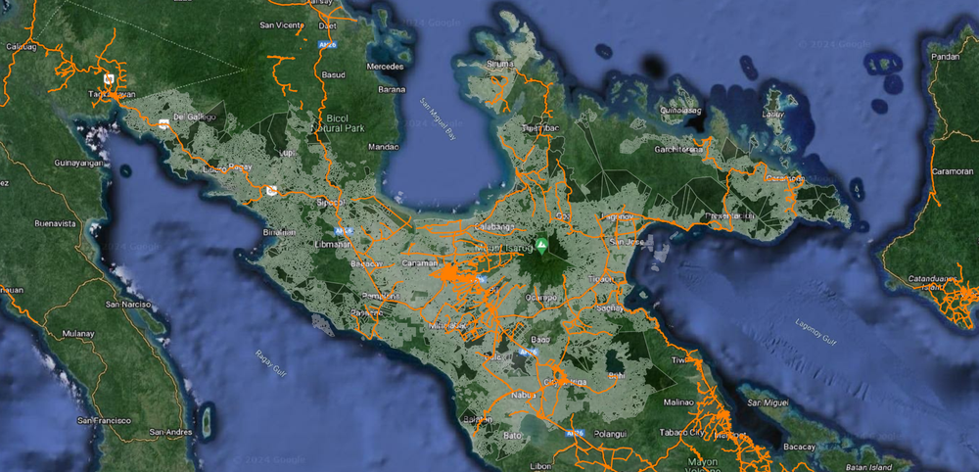Viewport: 979px width, 472px height.
Task: Click the white square marker above Tagkawayan
Action: (x=110, y=79)
